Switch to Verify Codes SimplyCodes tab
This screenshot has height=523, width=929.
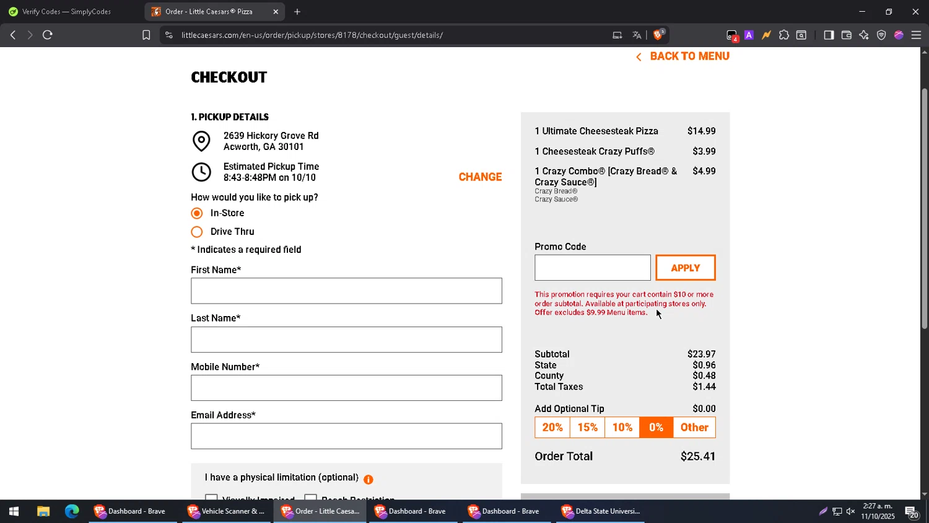click(66, 12)
